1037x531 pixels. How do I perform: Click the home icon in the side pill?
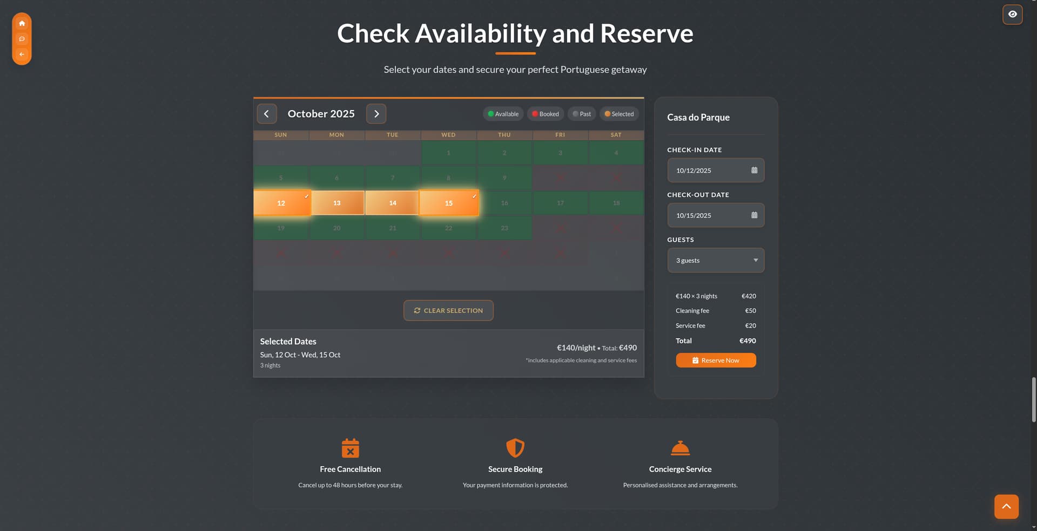(x=22, y=23)
